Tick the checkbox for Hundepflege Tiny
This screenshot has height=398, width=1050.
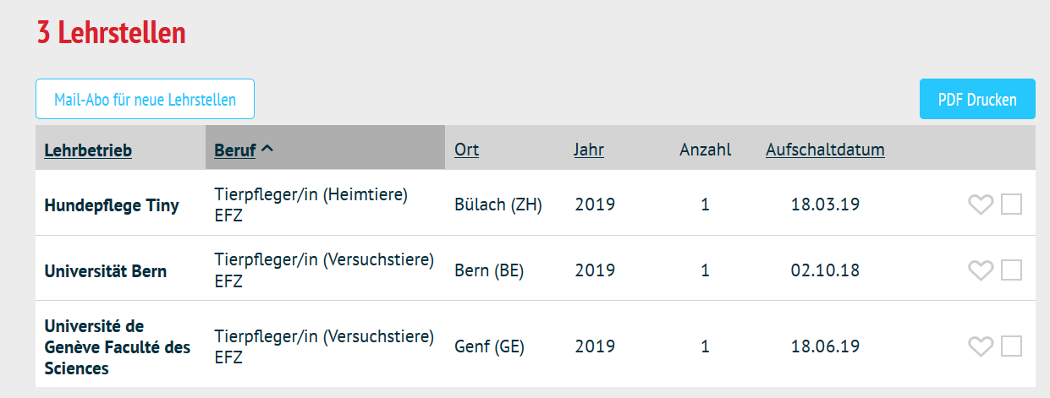(1011, 204)
